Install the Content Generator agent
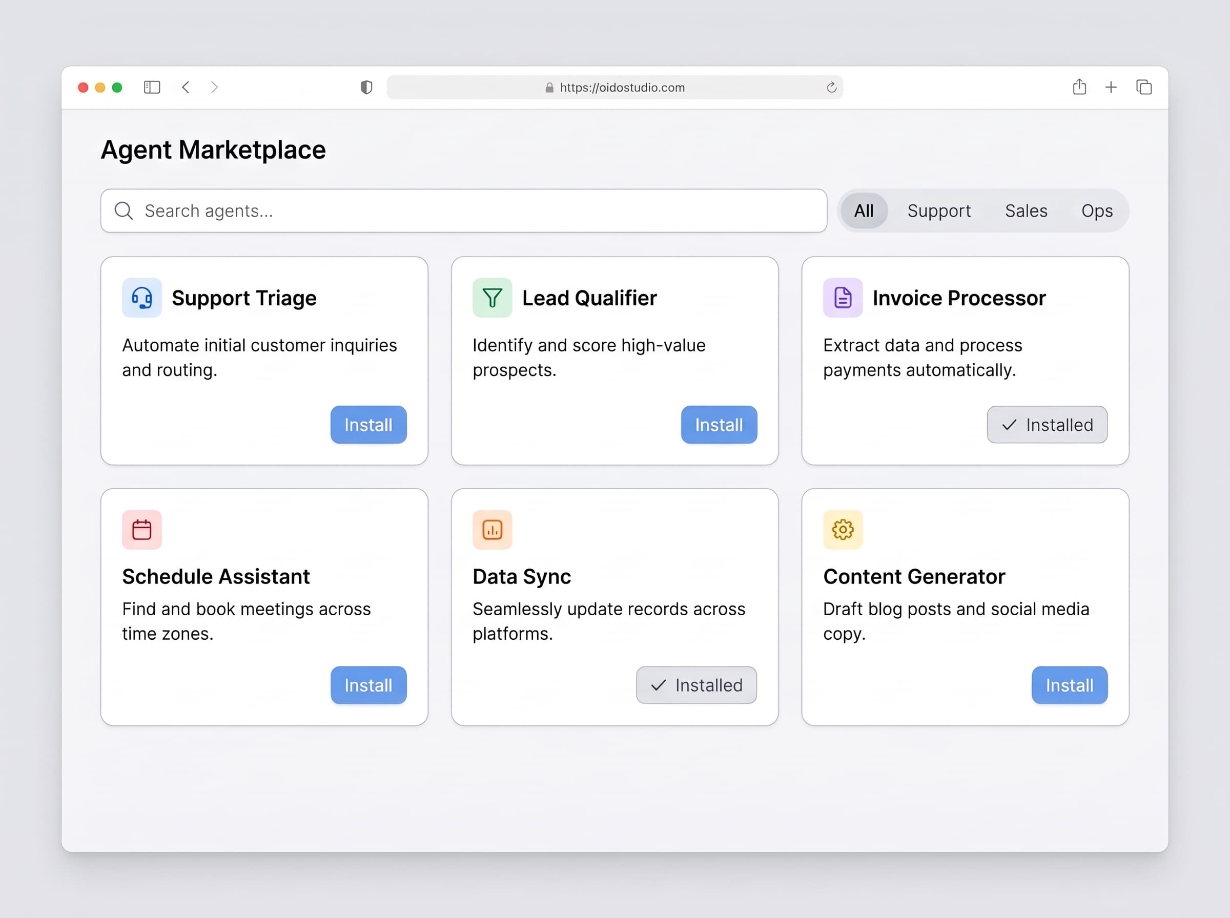This screenshot has height=918, width=1230. pyautogui.click(x=1070, y=684)
